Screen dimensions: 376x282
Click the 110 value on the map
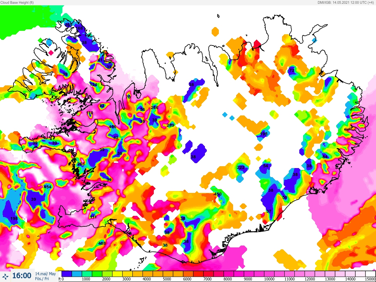[89, 113]
